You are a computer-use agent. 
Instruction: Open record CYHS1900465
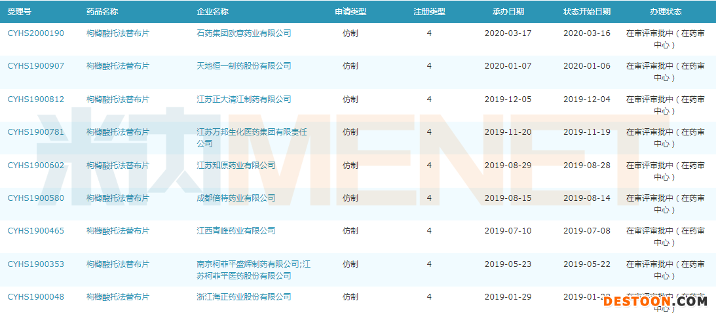[36, 231]
